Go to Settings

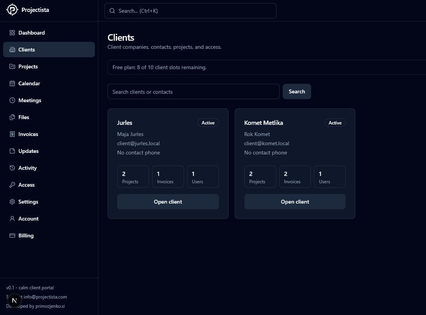[x=49, y=202]
